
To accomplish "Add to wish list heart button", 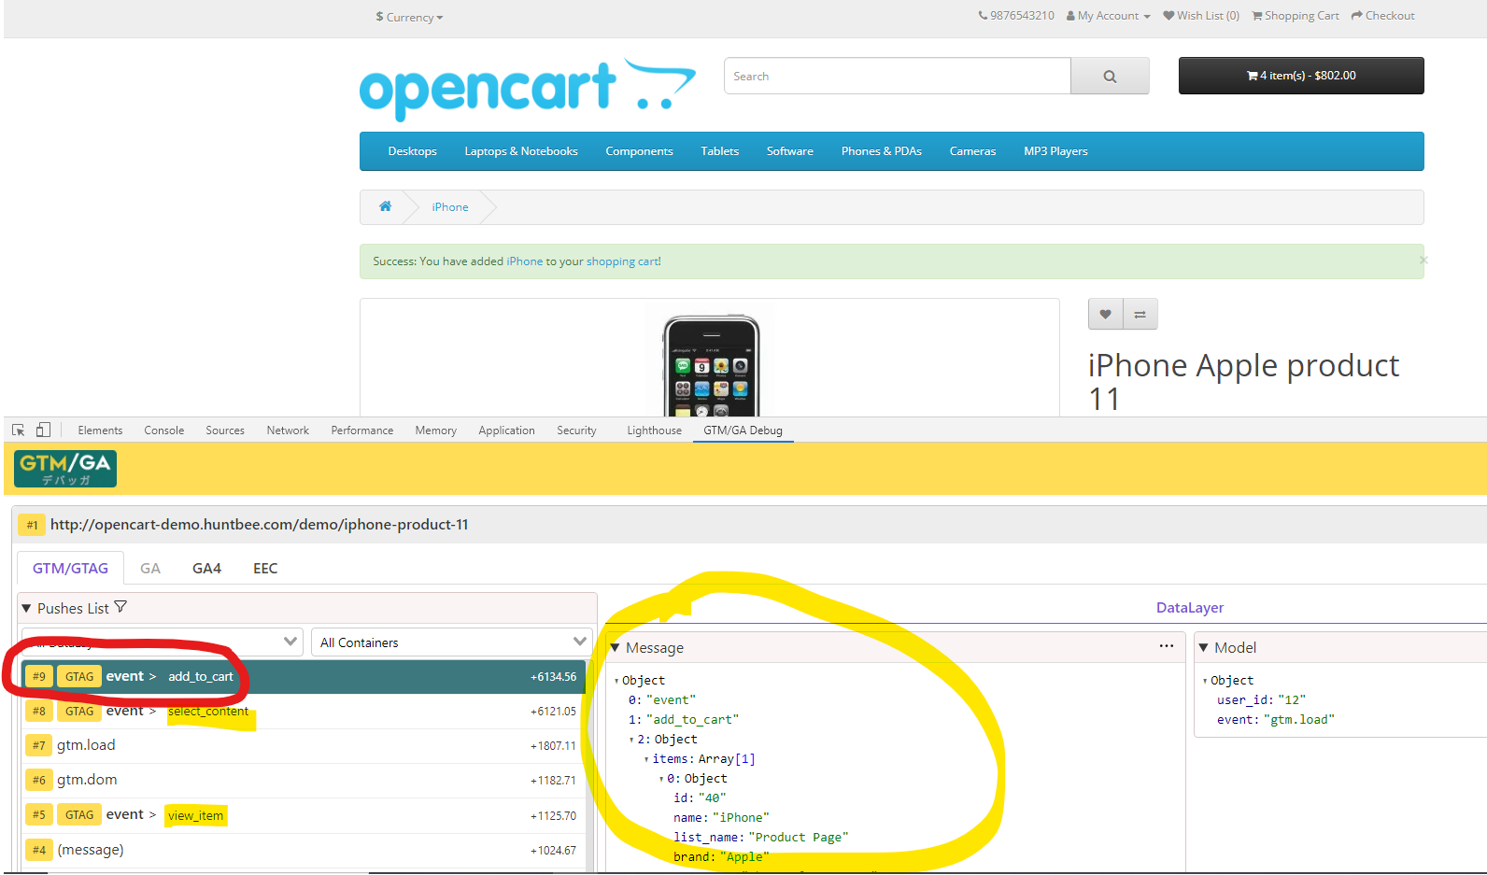I will pyautogui.click(x=1105, y=315).
